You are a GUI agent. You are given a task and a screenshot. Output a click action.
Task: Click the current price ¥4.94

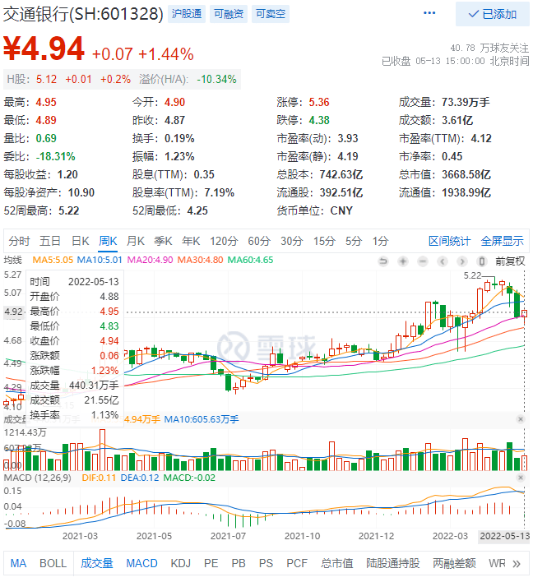tap(44, 48)
